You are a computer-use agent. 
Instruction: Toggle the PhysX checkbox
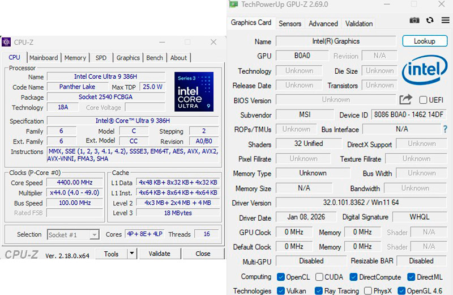[x=369, y=291]
